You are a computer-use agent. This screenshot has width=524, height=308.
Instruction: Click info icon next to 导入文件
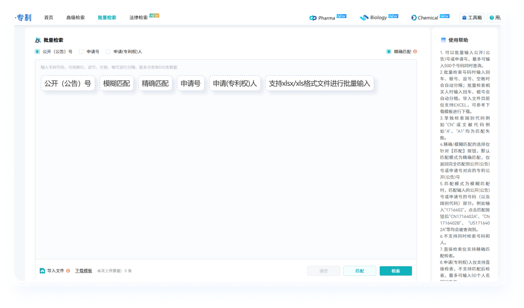click(68, 270)
